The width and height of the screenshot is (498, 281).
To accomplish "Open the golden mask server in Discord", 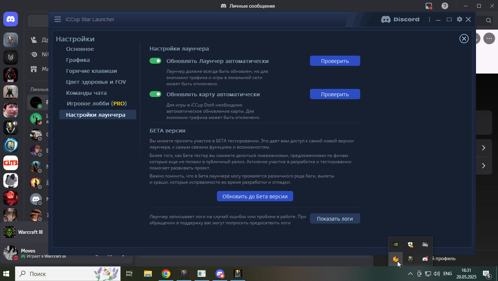I will [x=11, y=40].
